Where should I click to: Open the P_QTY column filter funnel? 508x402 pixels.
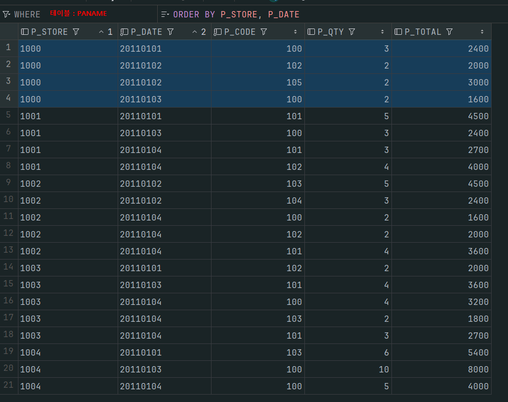coord(352,32)
